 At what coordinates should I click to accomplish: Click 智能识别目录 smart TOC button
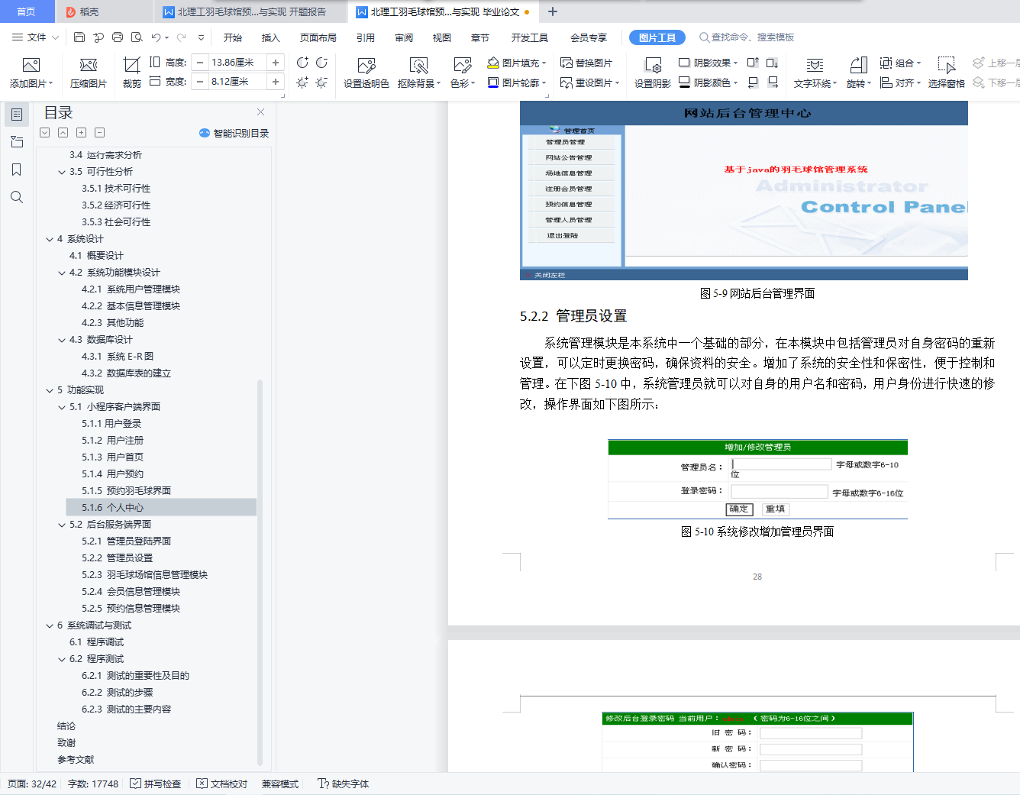coord(234,133)
